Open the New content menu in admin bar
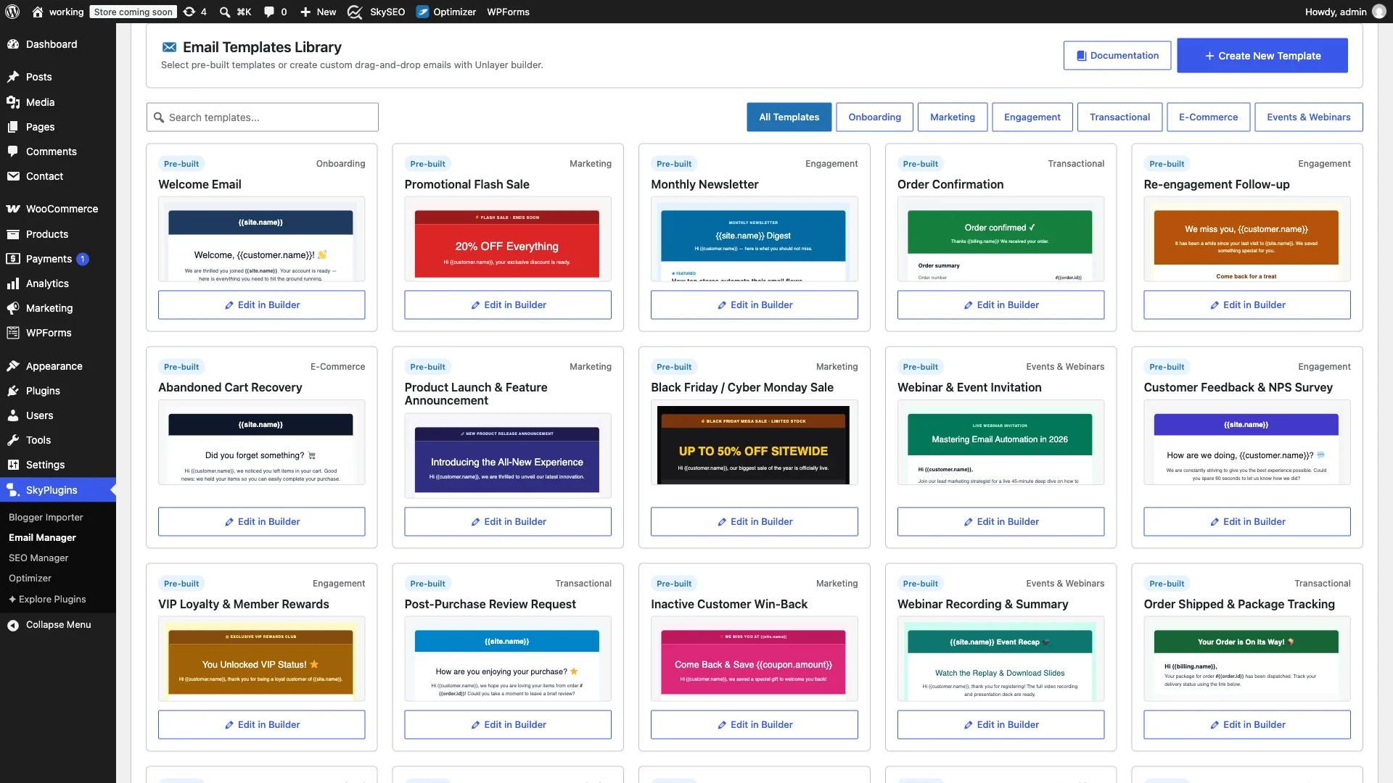This screenshot has height=783, width=1393. [318, 12]
